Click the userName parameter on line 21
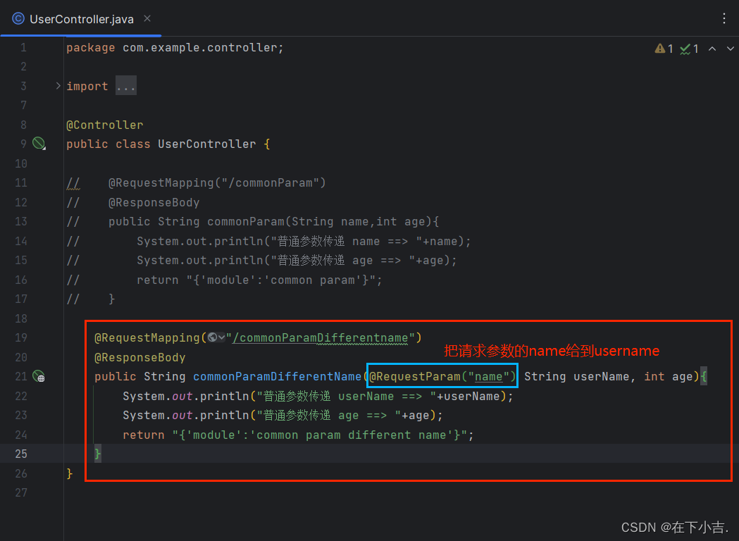The height and width of the screenshot is (541, 739). pos(601,377)
